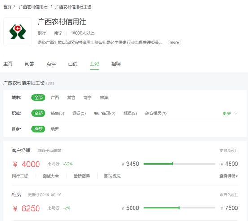The image size is (248, 221).
Task: Sort salaries by 最新
Action: click(55, 129)
